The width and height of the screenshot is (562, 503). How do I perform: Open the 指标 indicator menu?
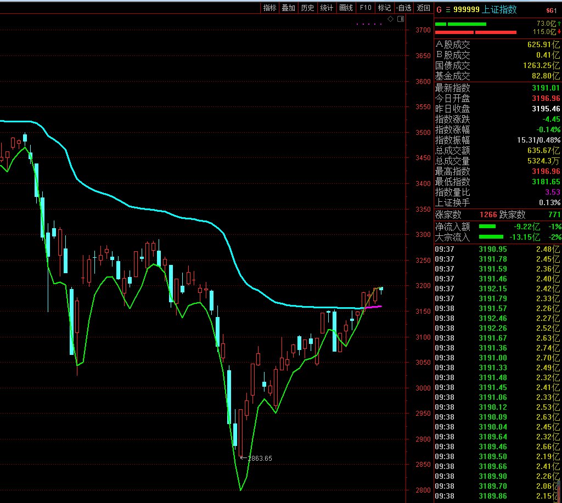point(269,8)
